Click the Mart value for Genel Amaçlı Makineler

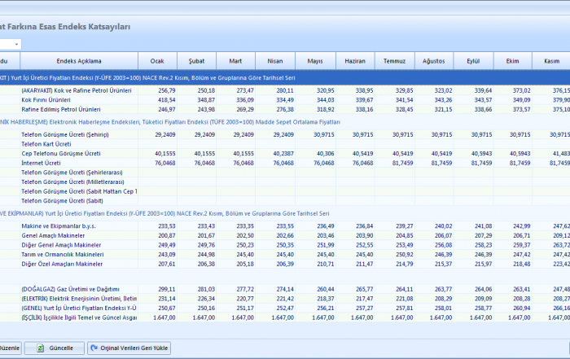click(x=245, y=235)
